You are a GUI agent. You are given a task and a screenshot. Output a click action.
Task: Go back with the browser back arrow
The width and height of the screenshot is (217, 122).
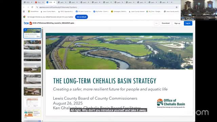click(24, 7)
